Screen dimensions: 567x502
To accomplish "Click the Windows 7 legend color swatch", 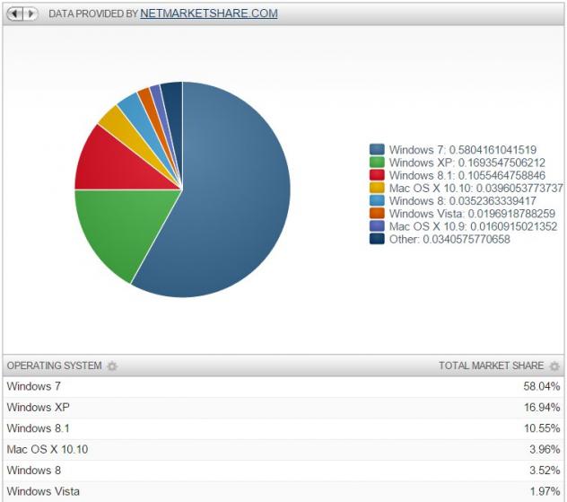I will point(378,150).
